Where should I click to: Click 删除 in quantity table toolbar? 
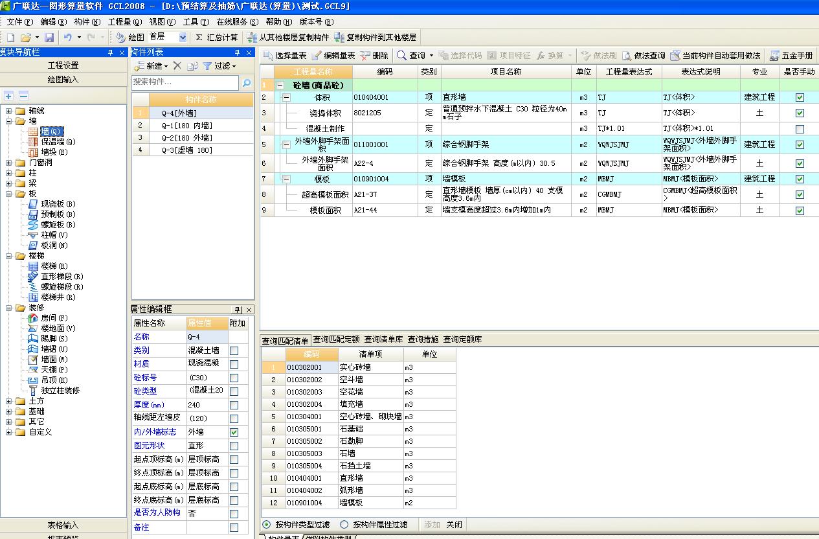(375, 56)
